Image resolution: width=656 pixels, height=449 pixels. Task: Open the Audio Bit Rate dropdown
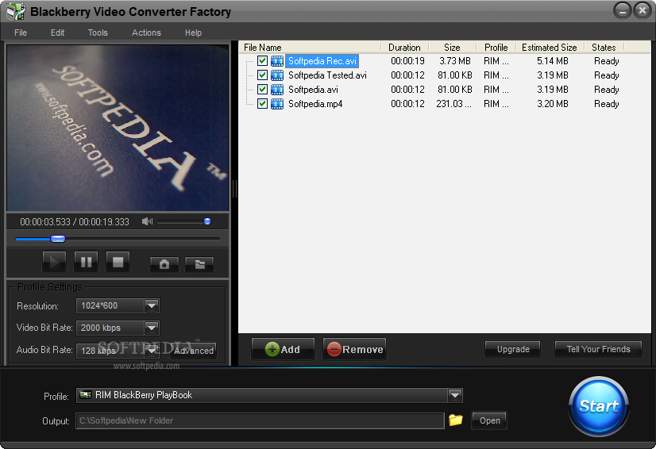pyautogui.click(x=152, y=351)
